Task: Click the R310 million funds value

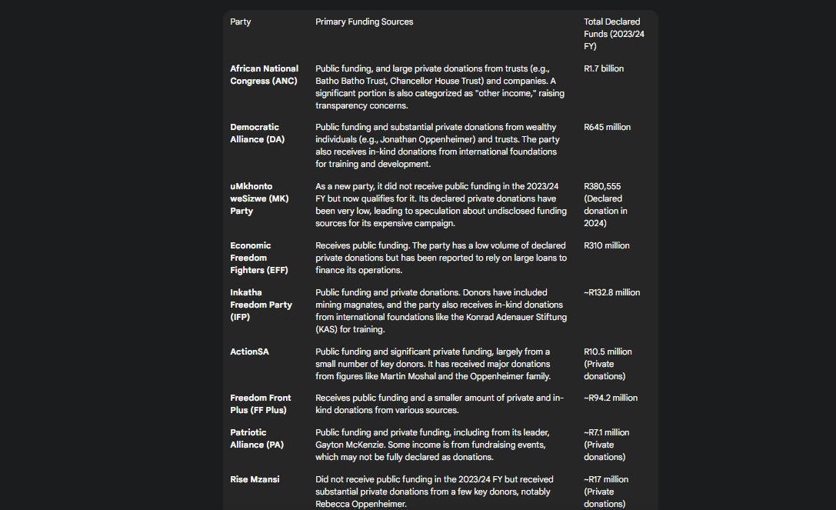Action: click(606, 246)
